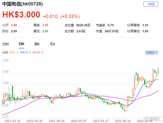
Task: Click the 市值 market cap 2427.97亿
Action: (112, 31)
